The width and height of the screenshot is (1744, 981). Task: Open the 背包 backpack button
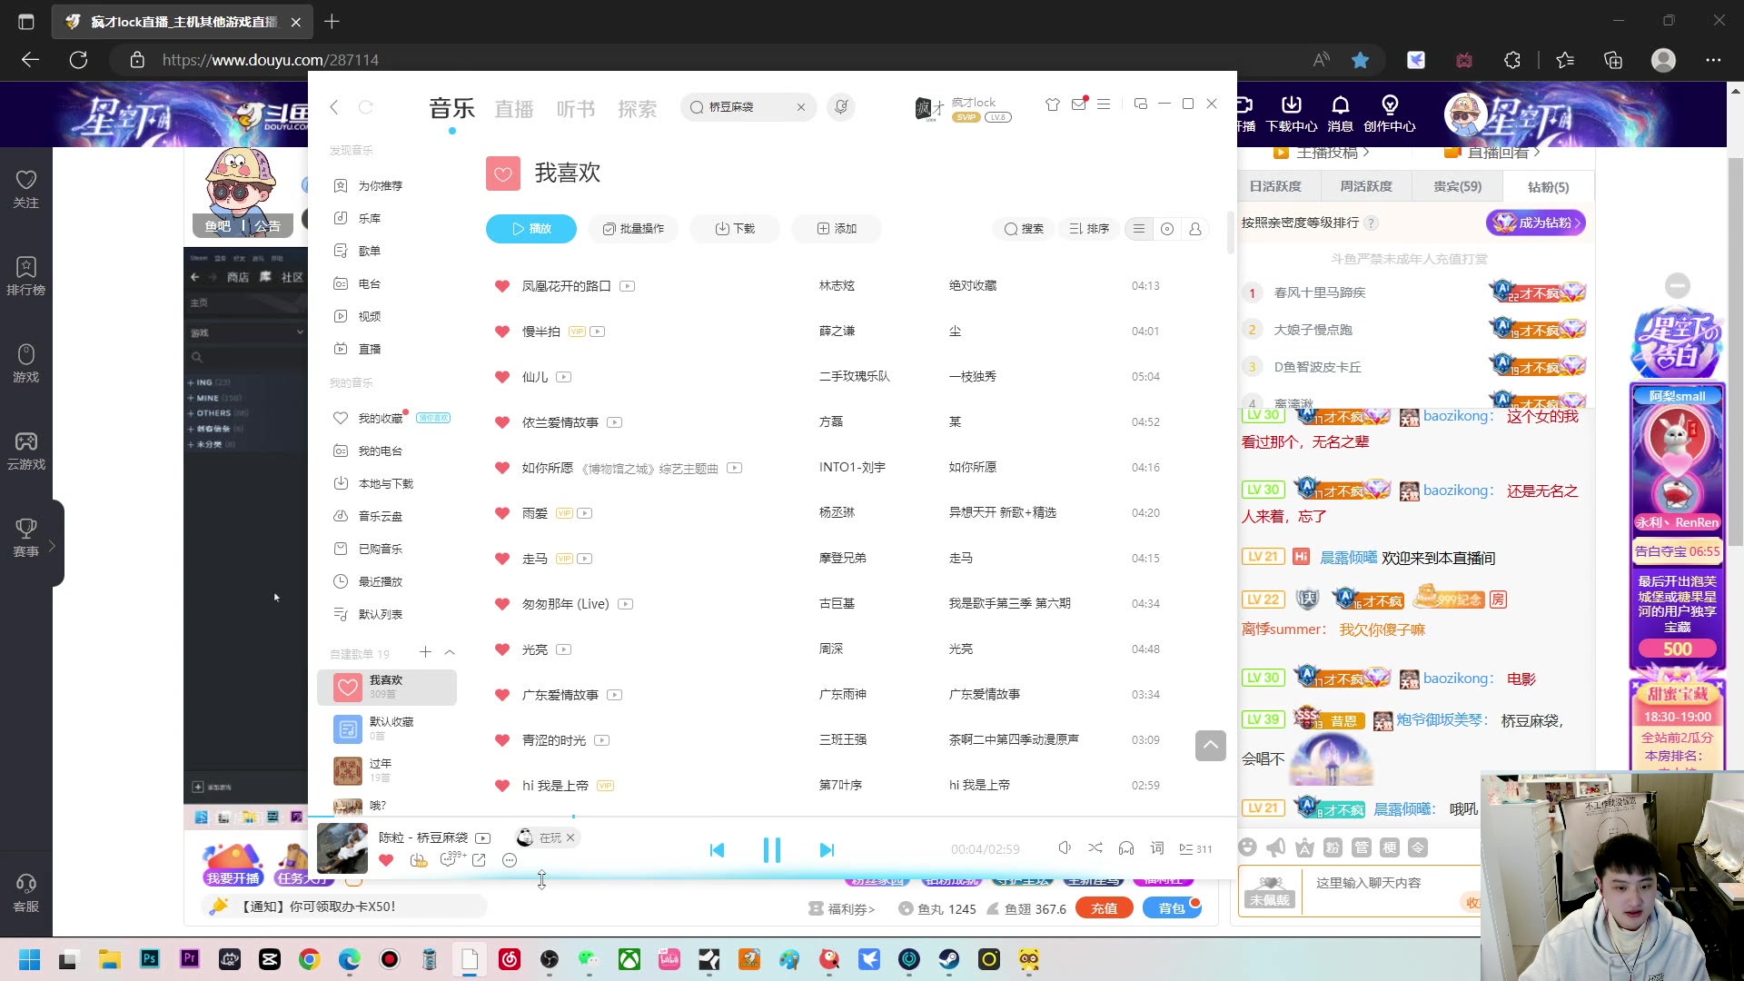coord(1173,908)
